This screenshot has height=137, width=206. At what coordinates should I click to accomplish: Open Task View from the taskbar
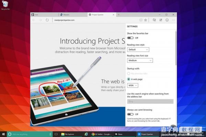(56, 134)
